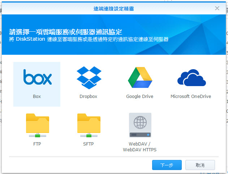This screenshot has width=228, height=174.
Task: Click the Box text label
Action: pos(37,97)
